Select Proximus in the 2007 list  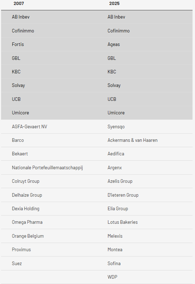pos(21,249)
